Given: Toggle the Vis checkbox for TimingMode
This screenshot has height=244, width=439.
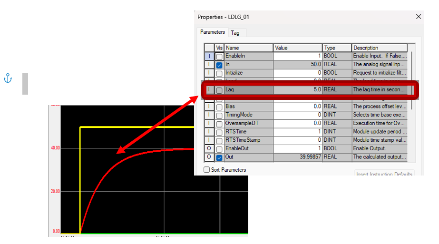Looking at the screenshot, I should coord(219,116).
